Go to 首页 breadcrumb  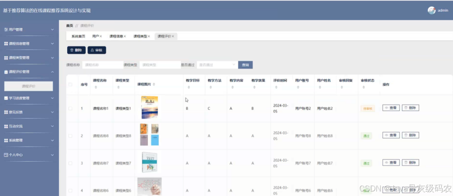tap(70, 26)
